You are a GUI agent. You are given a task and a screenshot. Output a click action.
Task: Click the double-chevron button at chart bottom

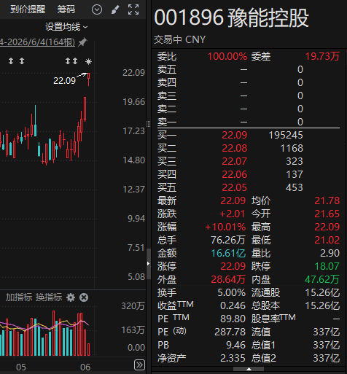pyautogui.click(x=139, y=365)
